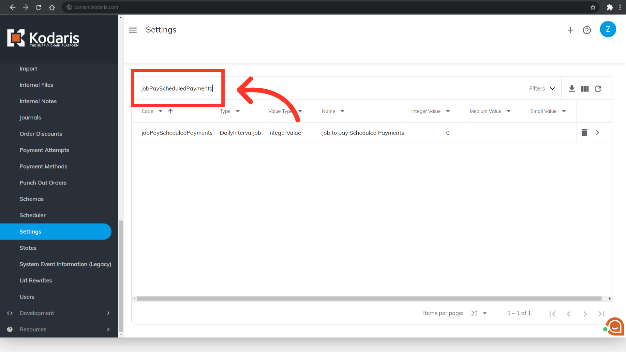Image resolution: width=626 pixels, height=352 pixels.
Task: Delete the jobPayScheduledPayments row with trash icon
Action: tap(584, 133)
